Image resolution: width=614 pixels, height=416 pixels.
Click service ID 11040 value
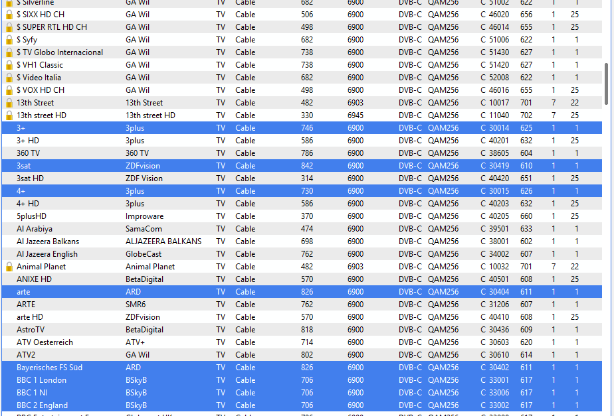499,115
